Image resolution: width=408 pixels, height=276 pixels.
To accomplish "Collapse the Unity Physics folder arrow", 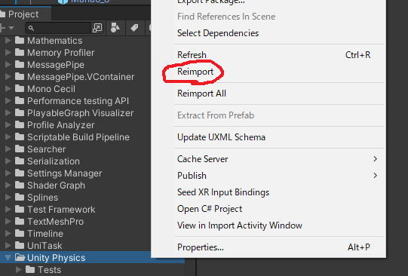I will pyautogui.click(x=8, y=258).
